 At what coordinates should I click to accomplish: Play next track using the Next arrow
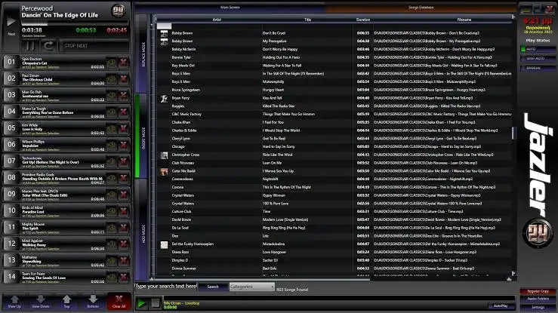[x=11, y=22]
